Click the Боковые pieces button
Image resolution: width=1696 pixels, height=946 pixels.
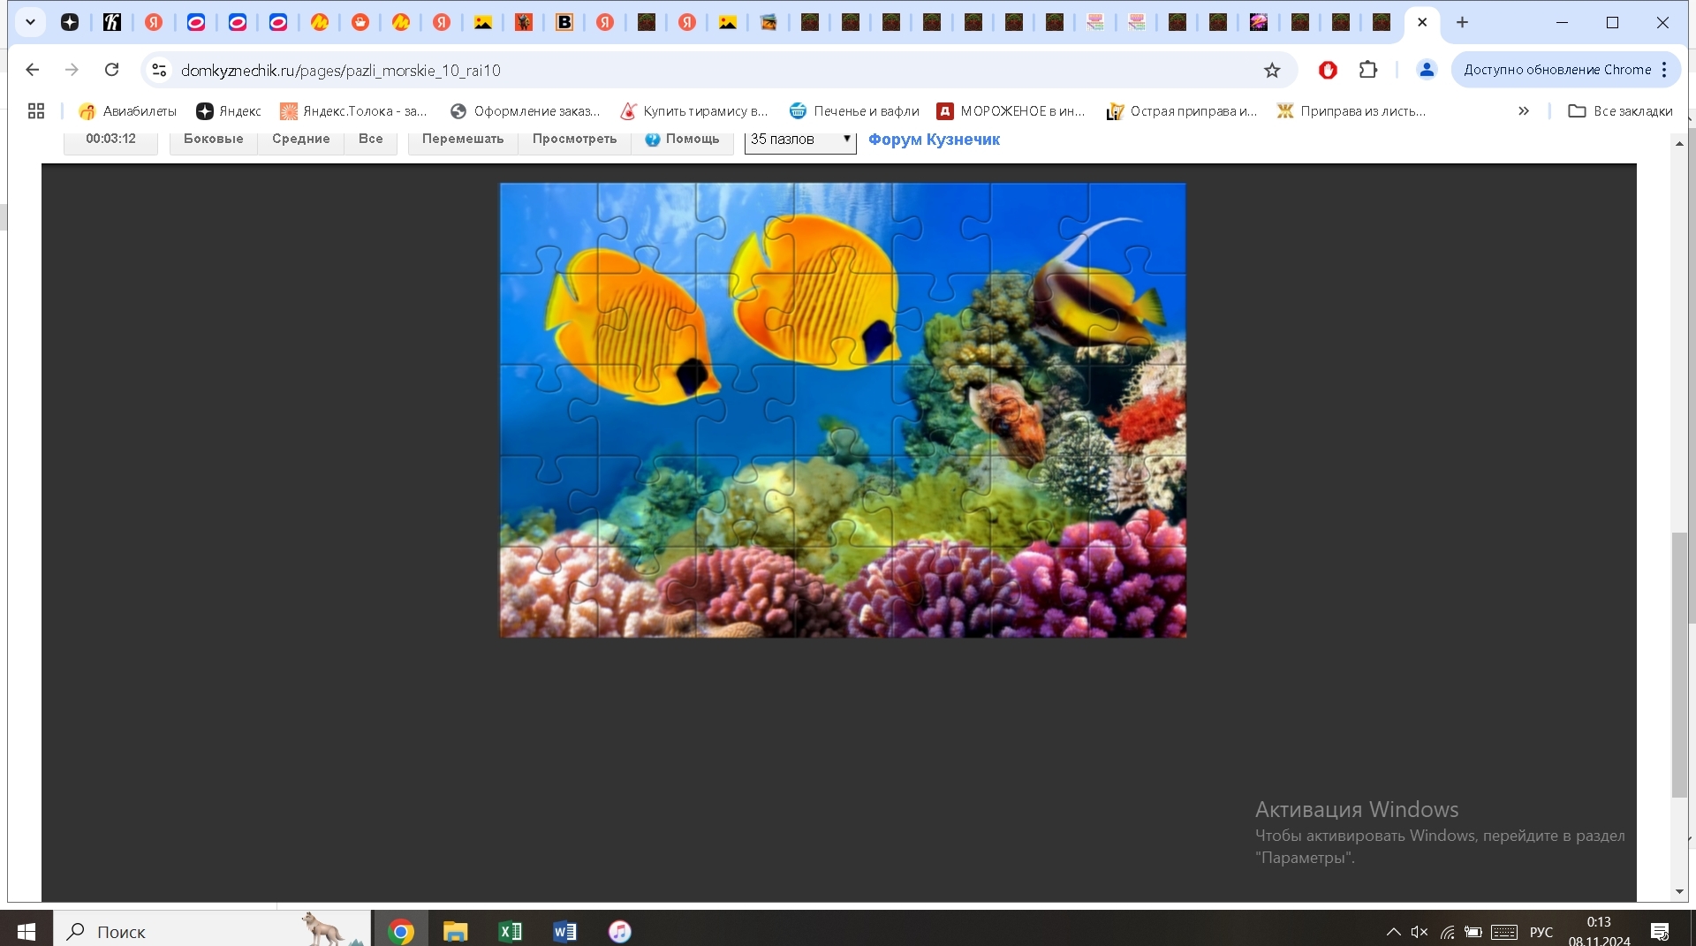214,139
